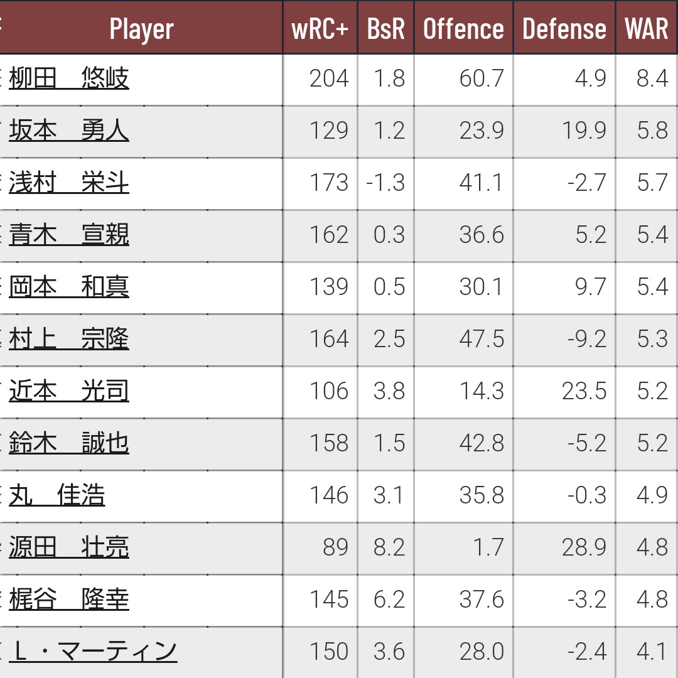Viewport: 678px width, 678px height.
Task: Sort by the wRC+ column header
Action: pos(320,29)
